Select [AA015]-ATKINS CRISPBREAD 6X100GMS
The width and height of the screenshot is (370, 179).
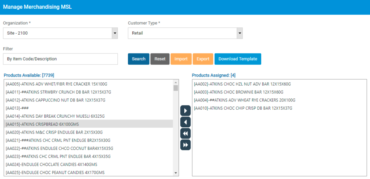(89, 124)
